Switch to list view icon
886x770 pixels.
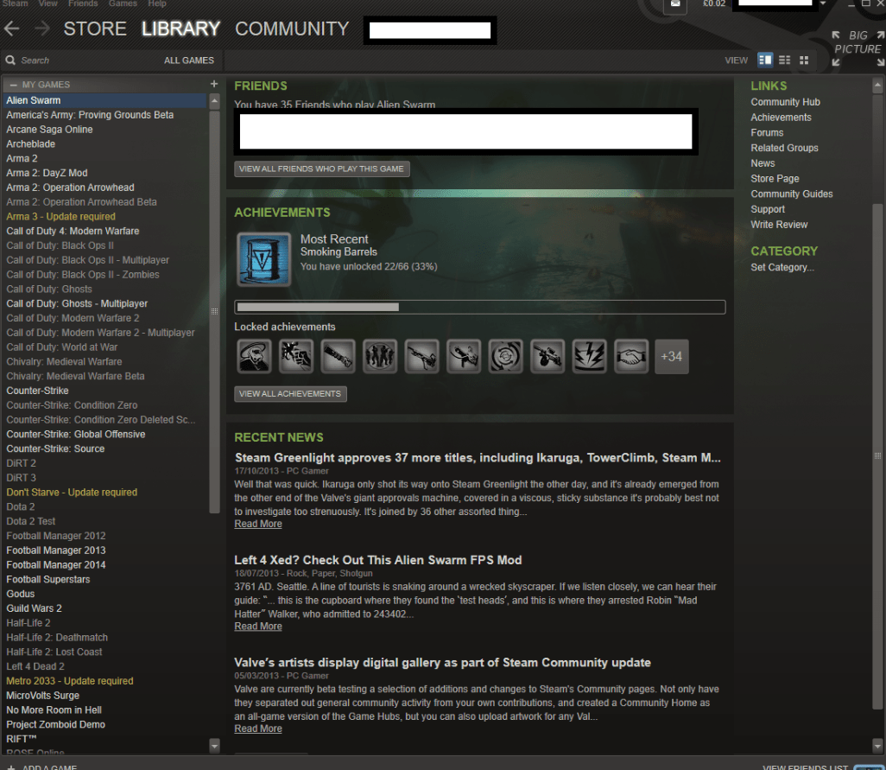[785, 60]
